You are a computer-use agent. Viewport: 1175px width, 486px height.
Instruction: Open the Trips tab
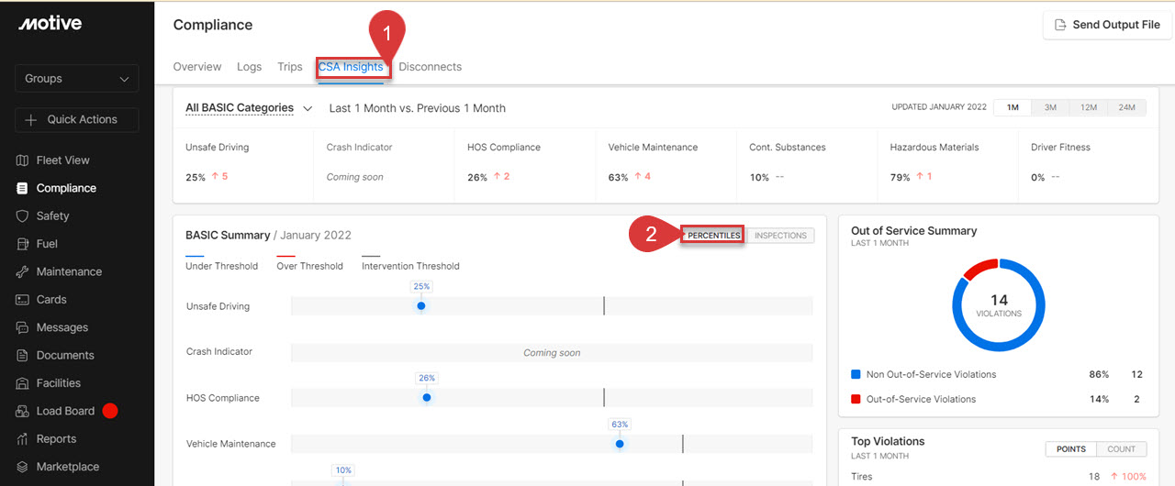(x=290, y=67)
